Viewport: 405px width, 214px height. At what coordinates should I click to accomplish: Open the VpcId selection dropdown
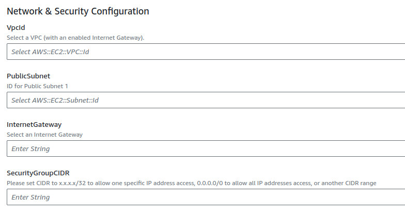pyautogui.click(x=207, y=52)
